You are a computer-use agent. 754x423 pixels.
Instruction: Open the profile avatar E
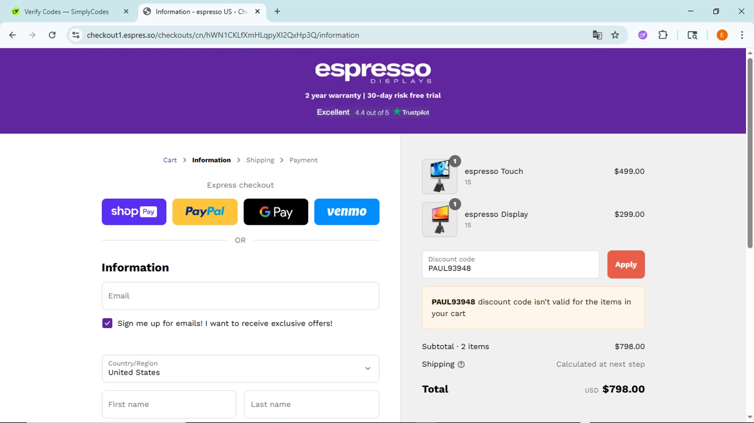click(722, 35)
